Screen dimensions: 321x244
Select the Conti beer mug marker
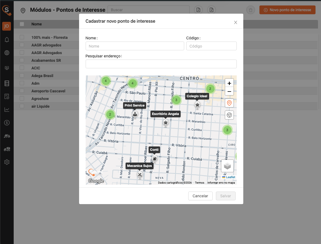tap(155, 158)
